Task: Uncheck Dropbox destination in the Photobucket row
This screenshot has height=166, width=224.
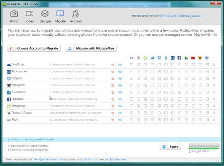Action: pos(159,72)
